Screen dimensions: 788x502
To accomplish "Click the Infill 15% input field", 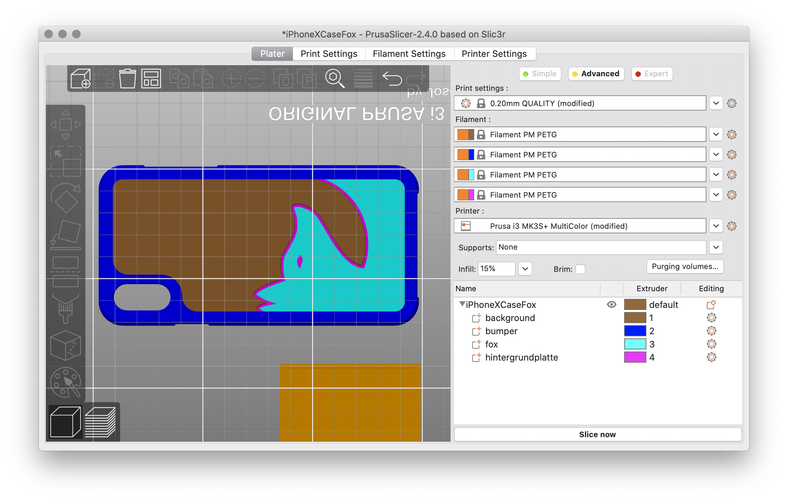I will tap(496, 269).
